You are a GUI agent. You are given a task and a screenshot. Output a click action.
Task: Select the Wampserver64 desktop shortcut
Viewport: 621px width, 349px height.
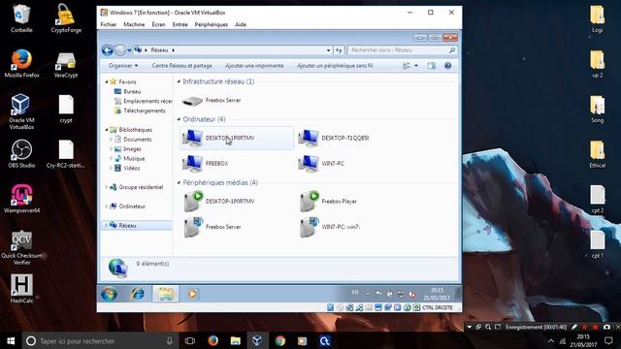click(21, 199)
